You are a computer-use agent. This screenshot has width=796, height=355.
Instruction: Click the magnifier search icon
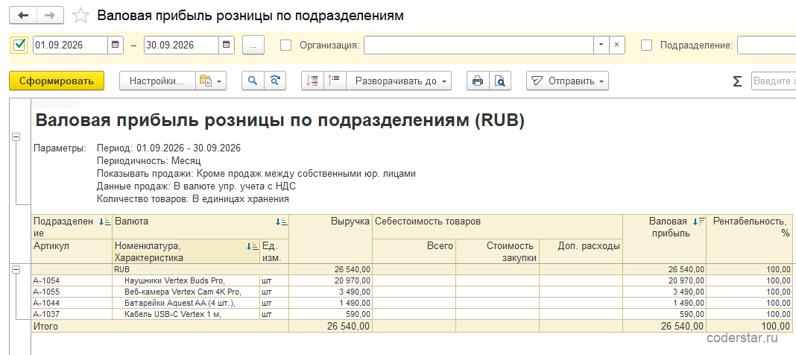coord(253,81)
